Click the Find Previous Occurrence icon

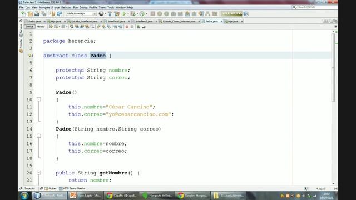pos(77,27)
